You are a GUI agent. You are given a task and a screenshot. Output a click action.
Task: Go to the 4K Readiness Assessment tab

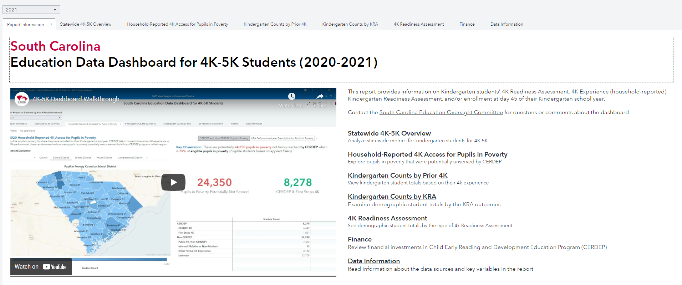[x=418, y=24]
